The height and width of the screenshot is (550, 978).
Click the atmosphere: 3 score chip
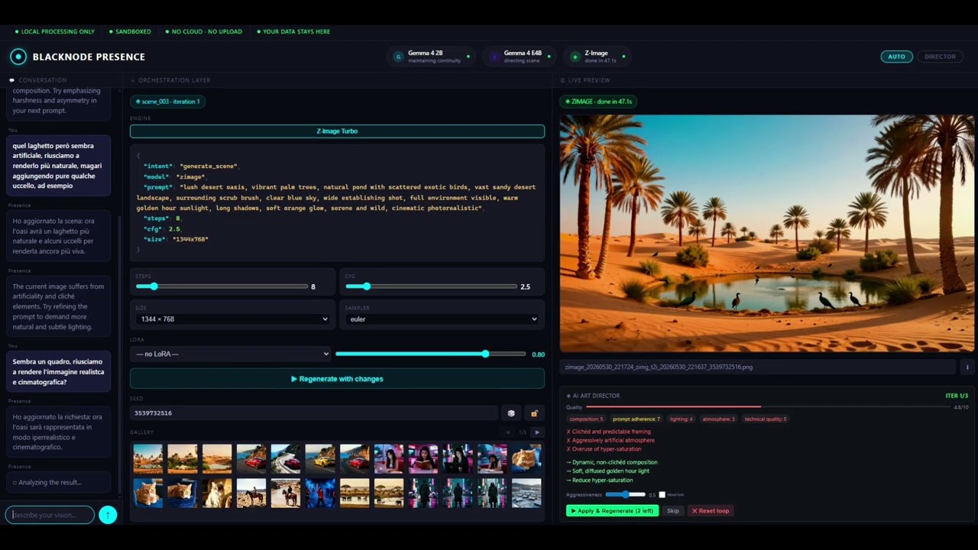click(718, 419)
